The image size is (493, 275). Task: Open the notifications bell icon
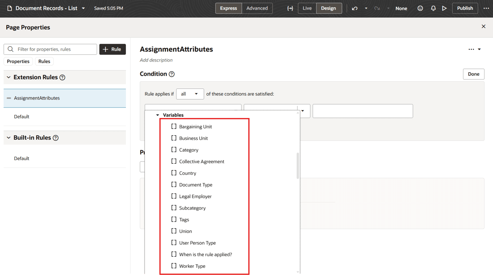point(433,8)
